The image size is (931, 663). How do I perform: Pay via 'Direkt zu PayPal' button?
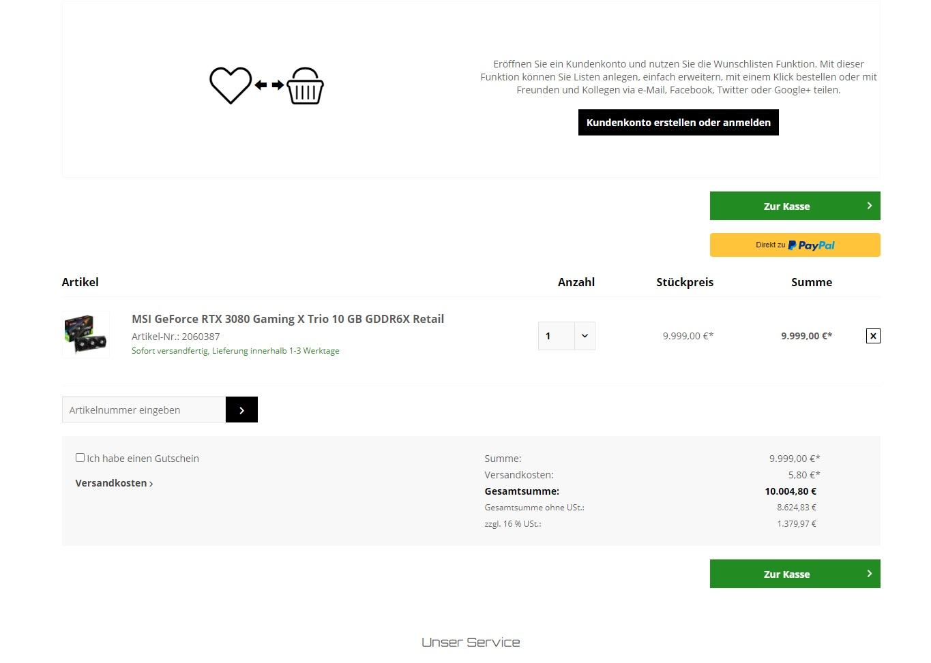795,245
